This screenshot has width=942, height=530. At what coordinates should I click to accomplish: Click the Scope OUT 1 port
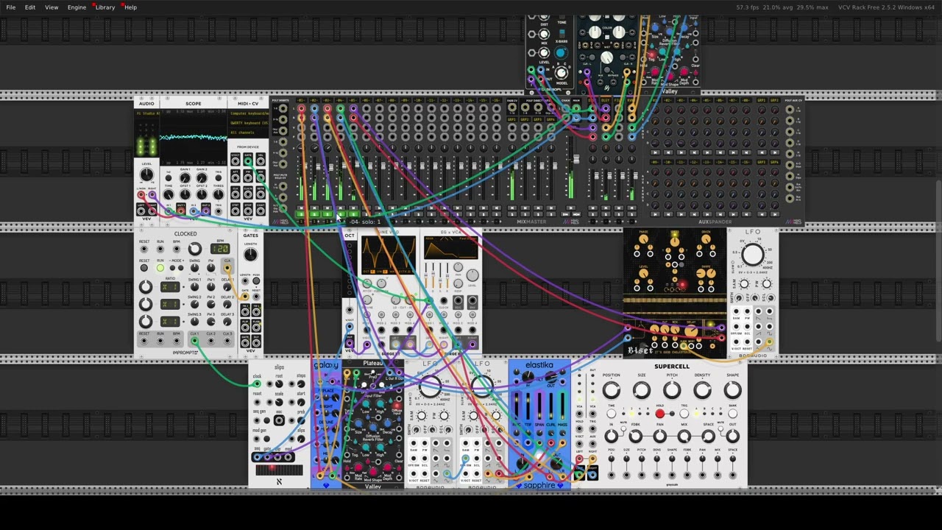coord(181,211)
